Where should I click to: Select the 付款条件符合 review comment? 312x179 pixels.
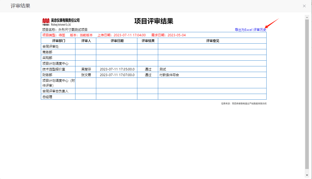pyautogui.click(x=169, y=75)
